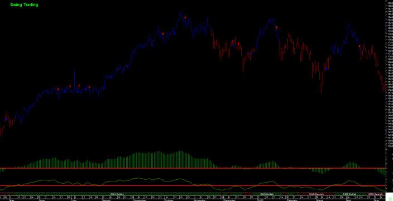Click the tall price spike bar in July
This screenshot has height=201, width=393.
coord(74,80)
